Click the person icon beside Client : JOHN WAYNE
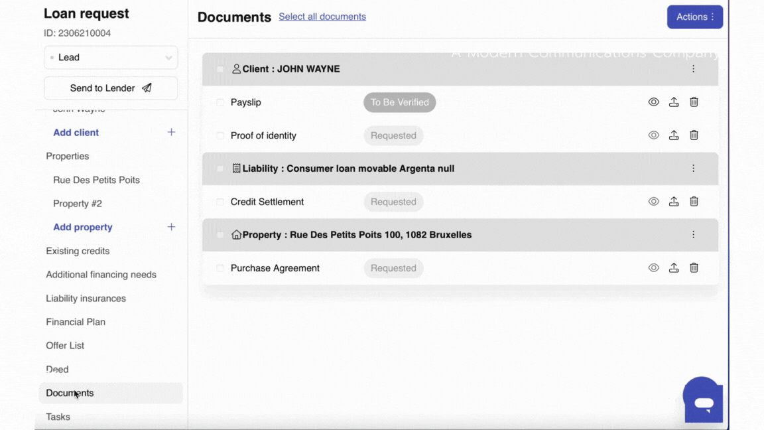This screenshot has width=764, height=430. click(236, 69)
